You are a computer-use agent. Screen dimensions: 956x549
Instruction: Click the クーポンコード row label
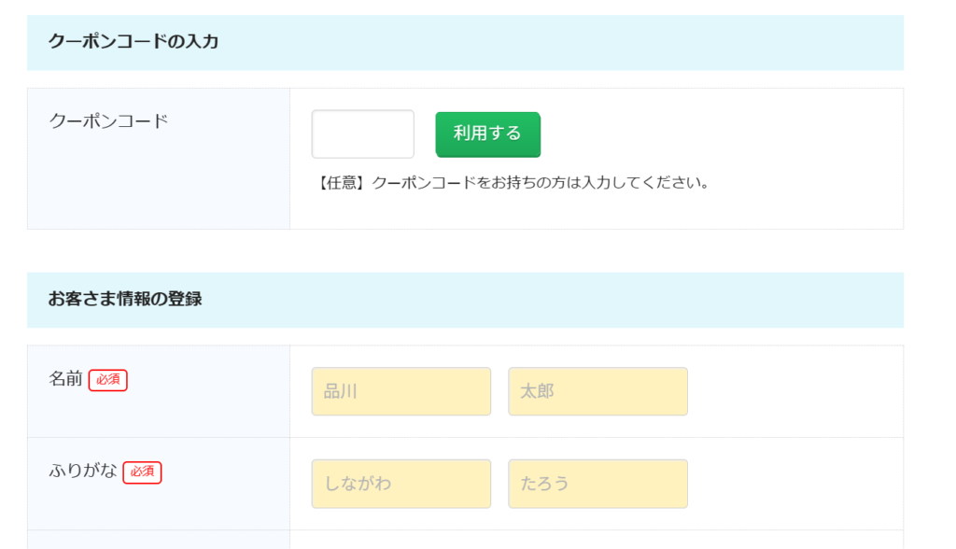(108, 120)
